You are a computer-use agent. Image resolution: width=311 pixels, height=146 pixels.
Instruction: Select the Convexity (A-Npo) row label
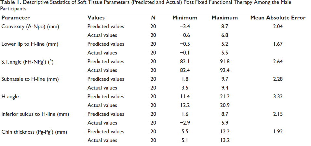pyautogui.click(x=30, y=27)
